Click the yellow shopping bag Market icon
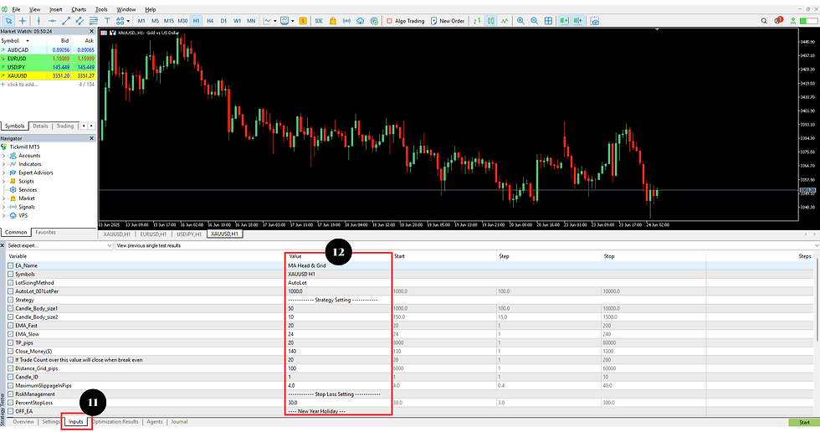Screen dimensions: 820x432 pyautogui.click(x=333, y=21)
